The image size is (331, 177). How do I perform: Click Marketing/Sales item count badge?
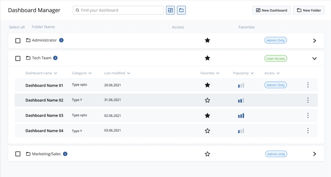(x=65, y=154)
